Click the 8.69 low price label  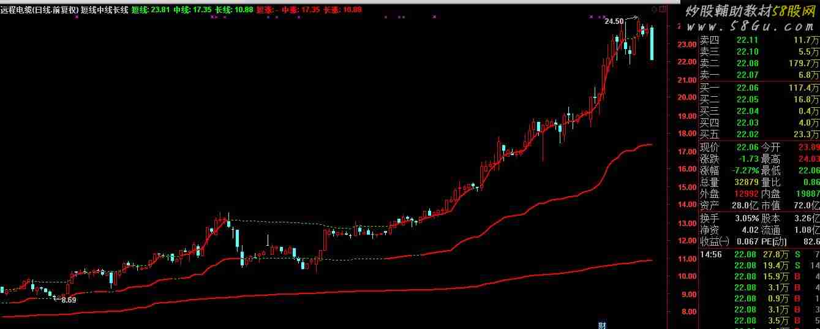click(x=67, y=300)
